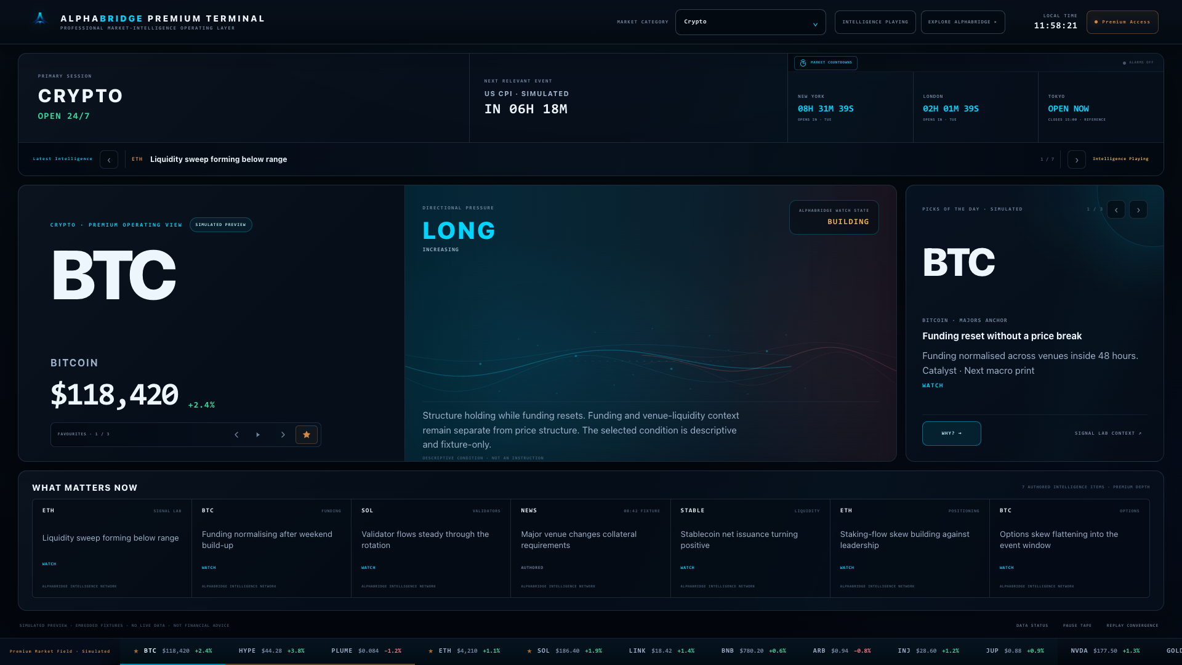Screen dimensions: 1182x665
Task: Open the BTC Funding normalising card
Action: click(271, 548)
